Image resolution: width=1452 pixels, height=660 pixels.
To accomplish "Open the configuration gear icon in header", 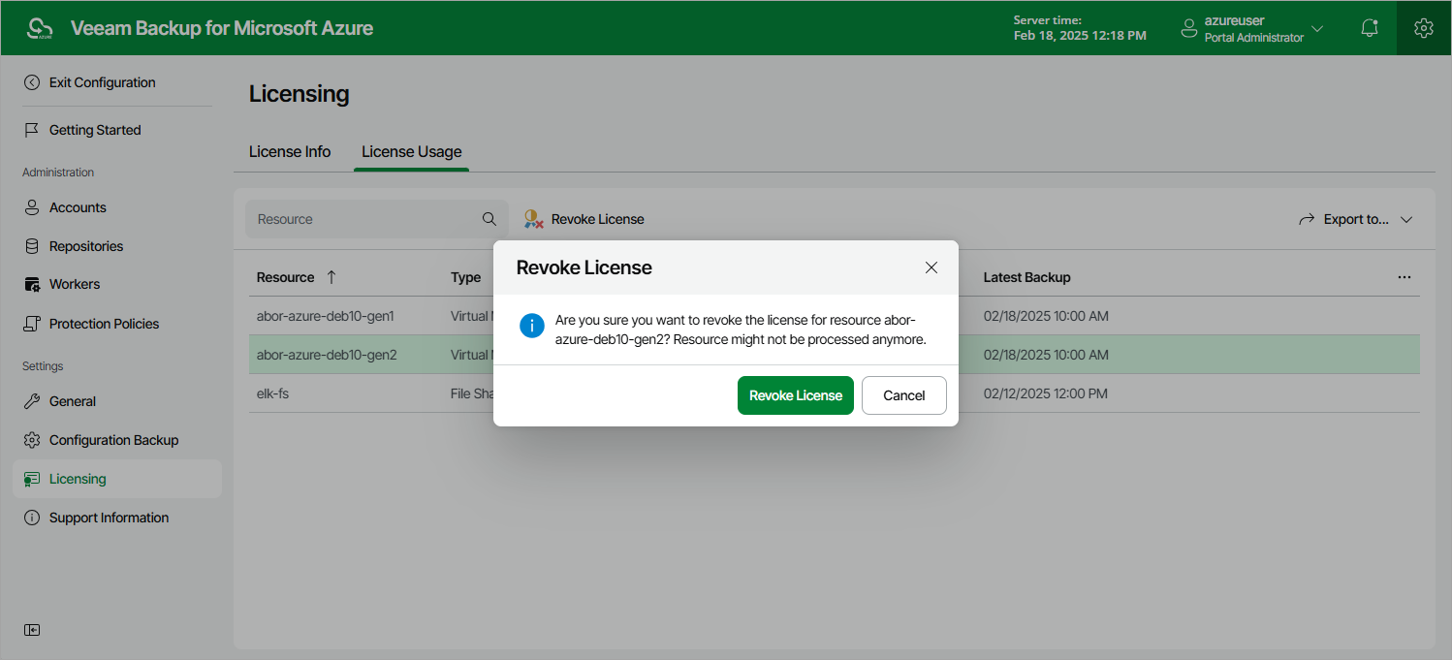I will click(x=1423, y=28).
